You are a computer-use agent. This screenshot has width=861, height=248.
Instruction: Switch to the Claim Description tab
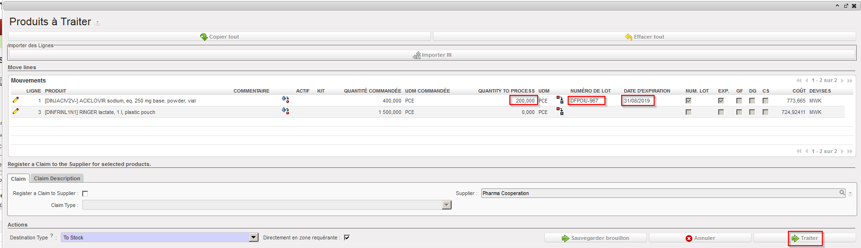57,178
